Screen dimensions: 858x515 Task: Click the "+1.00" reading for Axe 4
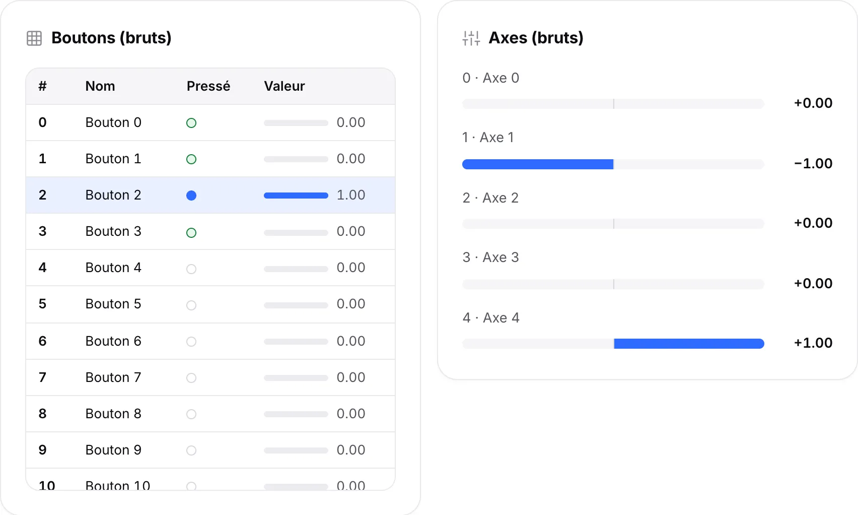(813, 343)
